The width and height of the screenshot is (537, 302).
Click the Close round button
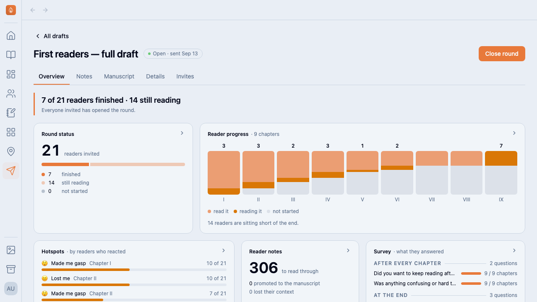[x=502, y=54]
